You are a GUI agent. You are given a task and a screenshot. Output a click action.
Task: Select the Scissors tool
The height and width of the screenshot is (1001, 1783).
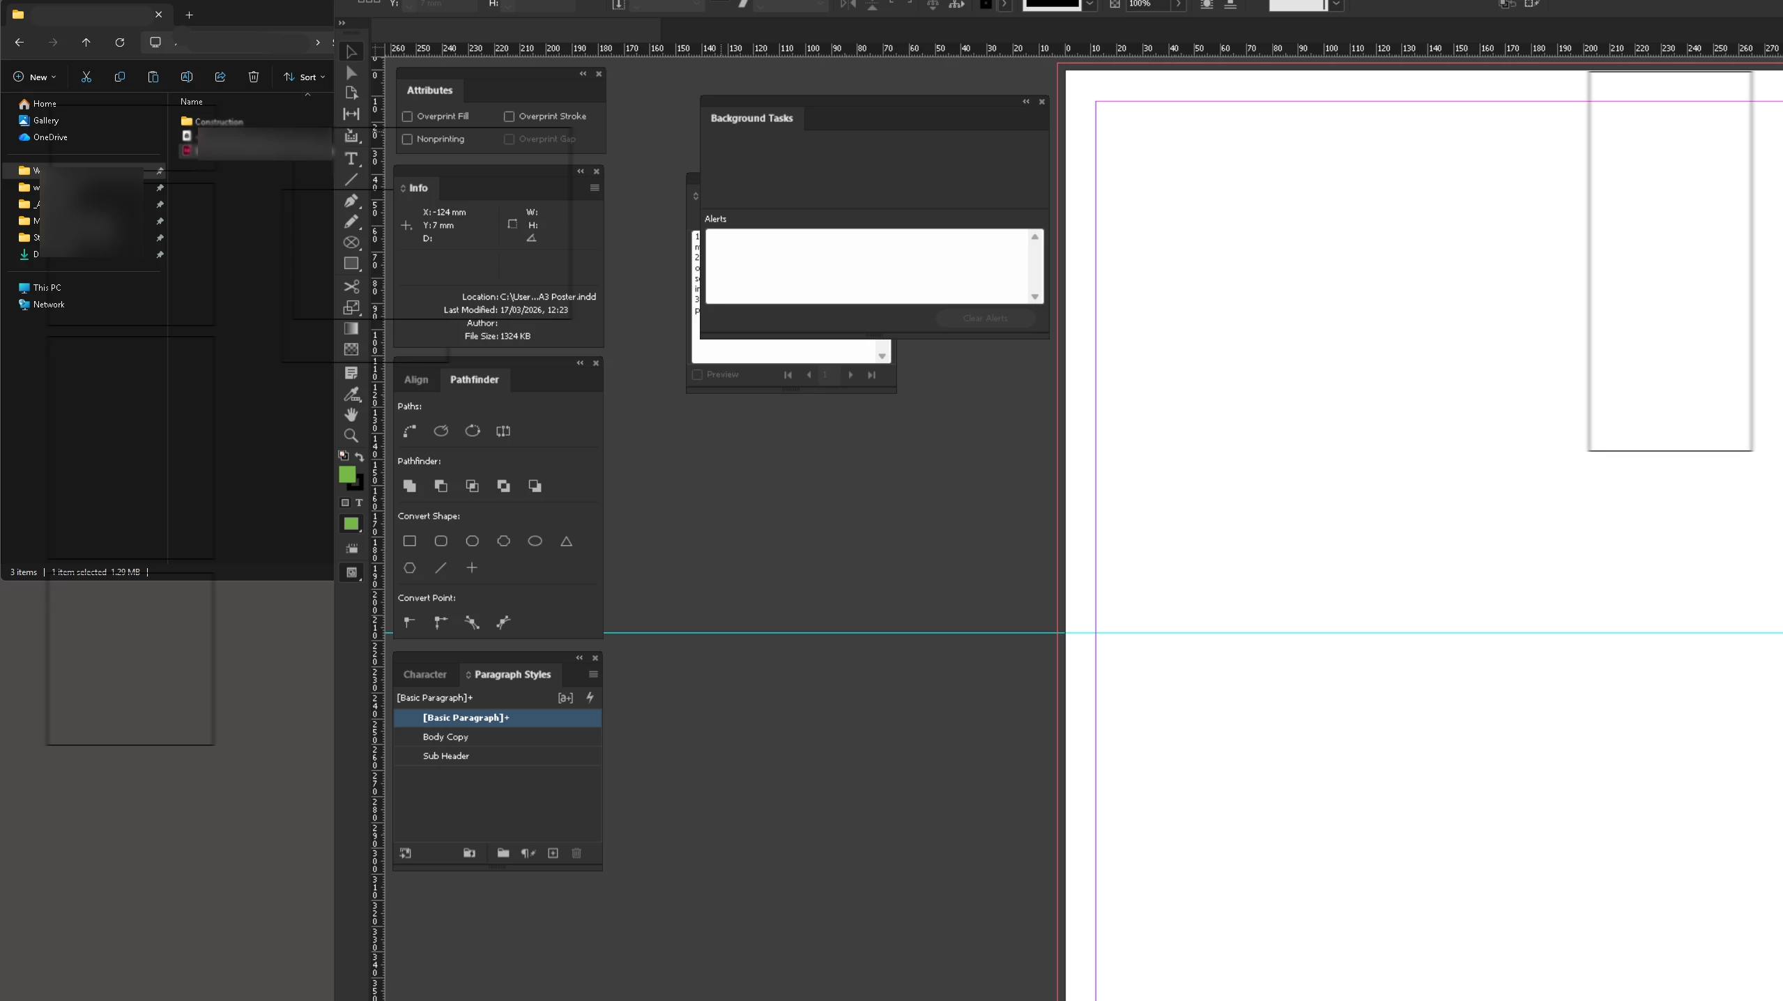point(351,286)
